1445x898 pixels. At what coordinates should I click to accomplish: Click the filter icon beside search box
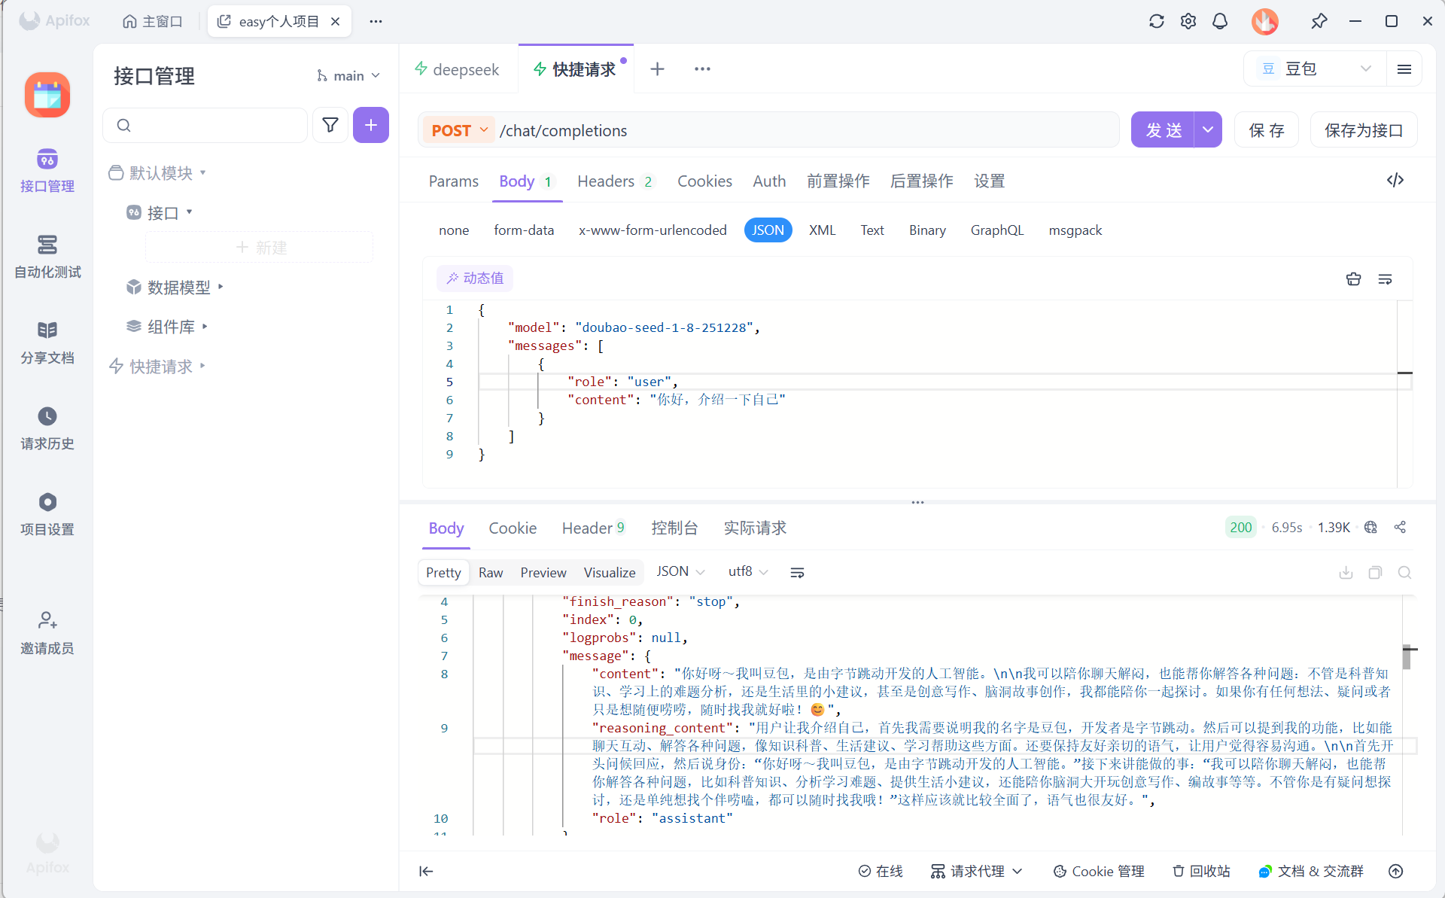point(330,125)
